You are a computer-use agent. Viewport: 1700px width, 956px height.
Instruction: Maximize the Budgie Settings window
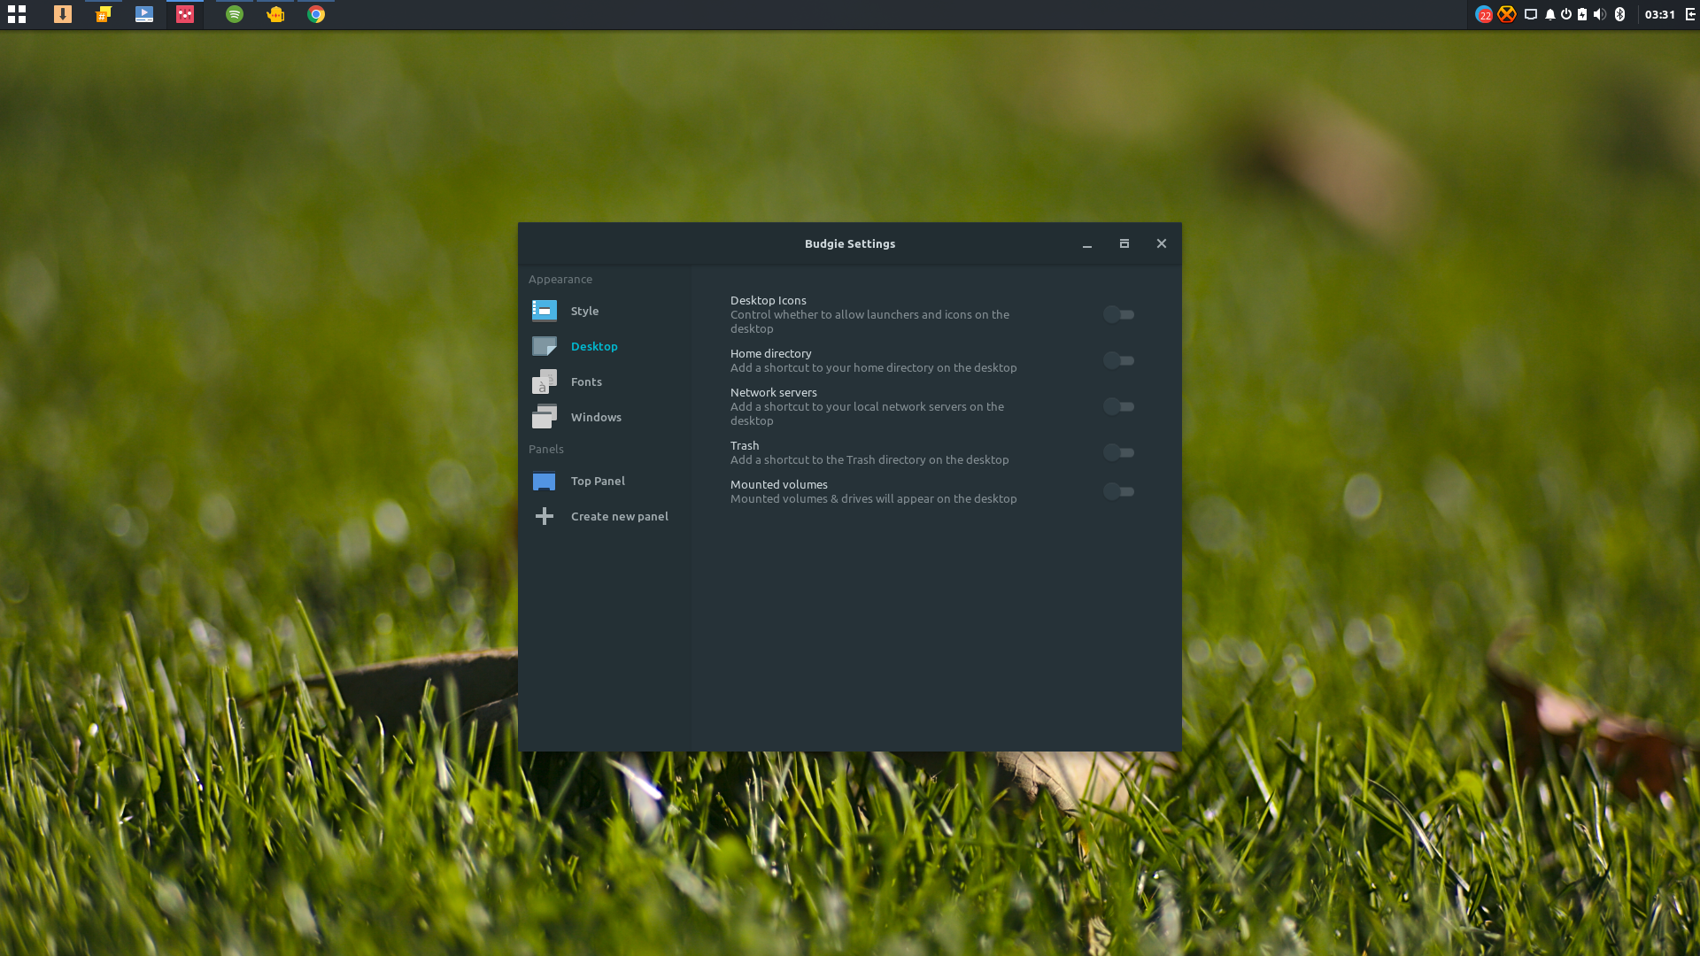1124,243
